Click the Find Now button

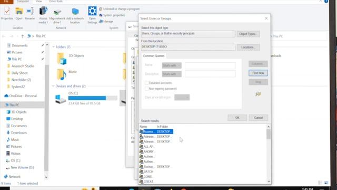[x=258, y=73]
